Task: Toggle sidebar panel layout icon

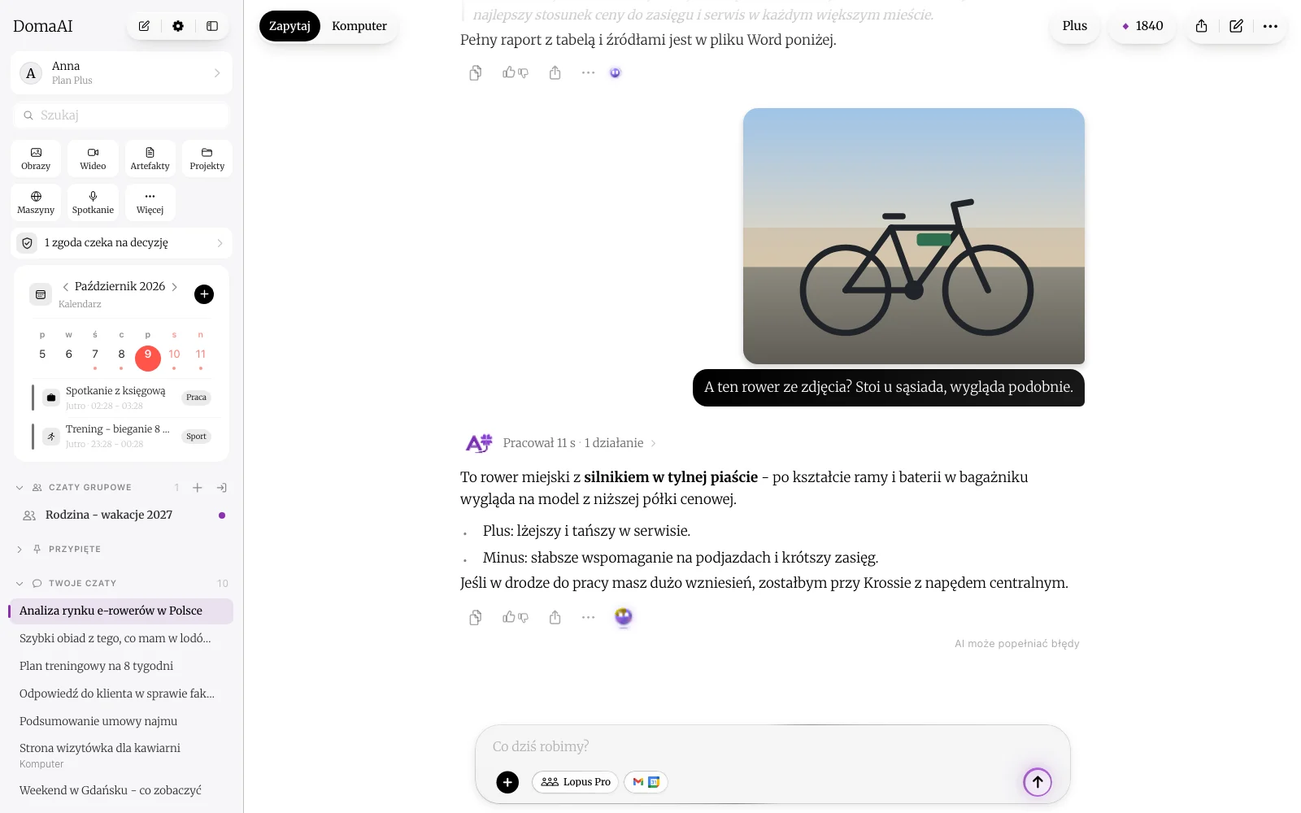Action: coord(212,26)
